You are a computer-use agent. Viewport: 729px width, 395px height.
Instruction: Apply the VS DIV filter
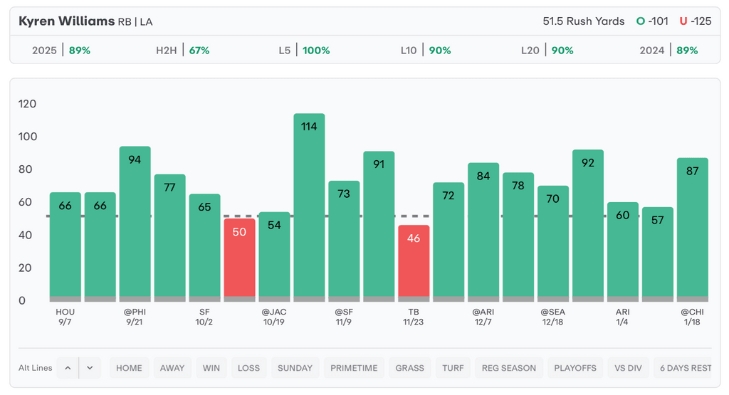pos(629,368)
